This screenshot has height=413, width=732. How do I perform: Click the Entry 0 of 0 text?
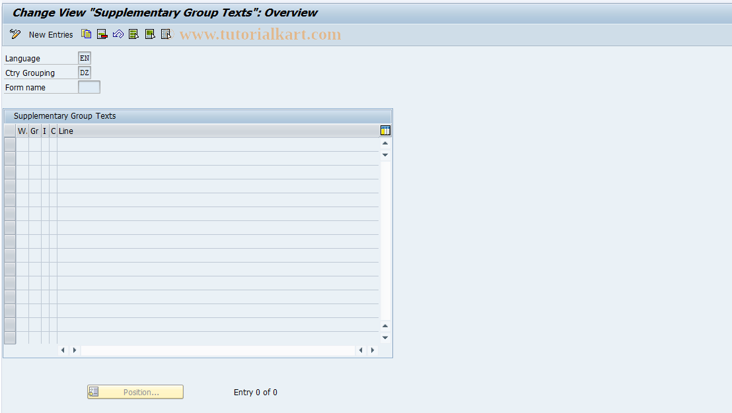click(256, 393)
